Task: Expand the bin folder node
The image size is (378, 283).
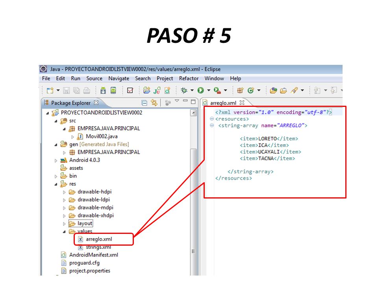Action: [x=56, y=176]
